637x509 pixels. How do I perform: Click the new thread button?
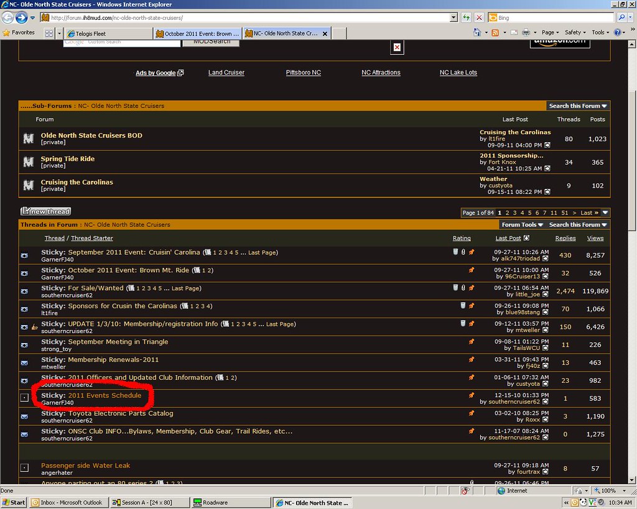(x=46, y=211)
